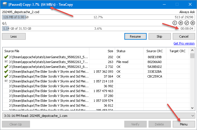The width and height of the screenshot is (197, 130).
Task: Click the 126 MB of 0.98 GB text
Action: tap(16, 17)
